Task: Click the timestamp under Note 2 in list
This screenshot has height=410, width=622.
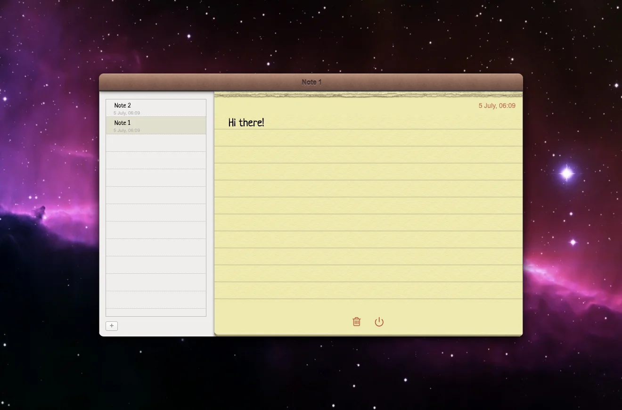Action: pos(127,113)
